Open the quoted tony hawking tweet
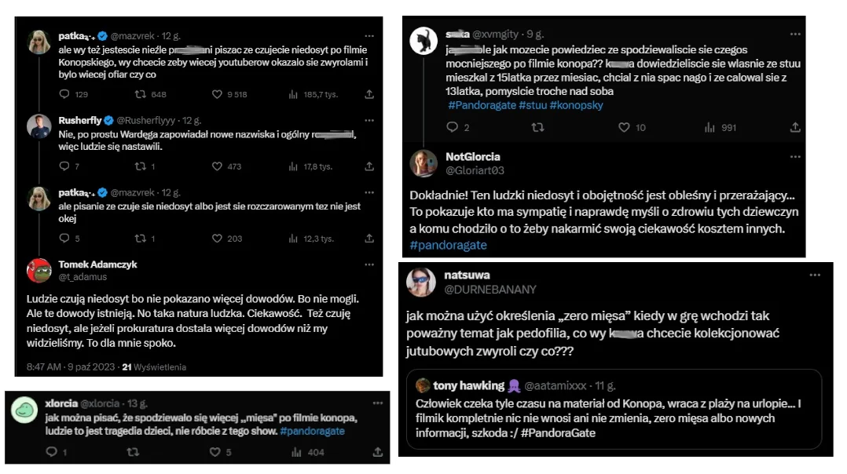The width and height of the screenshot is (847, 474). tap(614, 410)
